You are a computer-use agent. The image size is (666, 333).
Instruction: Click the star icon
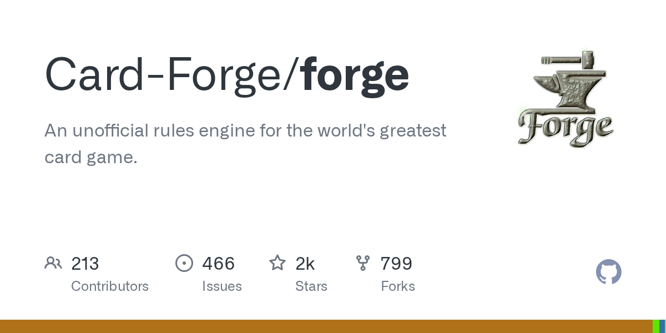pyautogui.click(x=277, y=263)
